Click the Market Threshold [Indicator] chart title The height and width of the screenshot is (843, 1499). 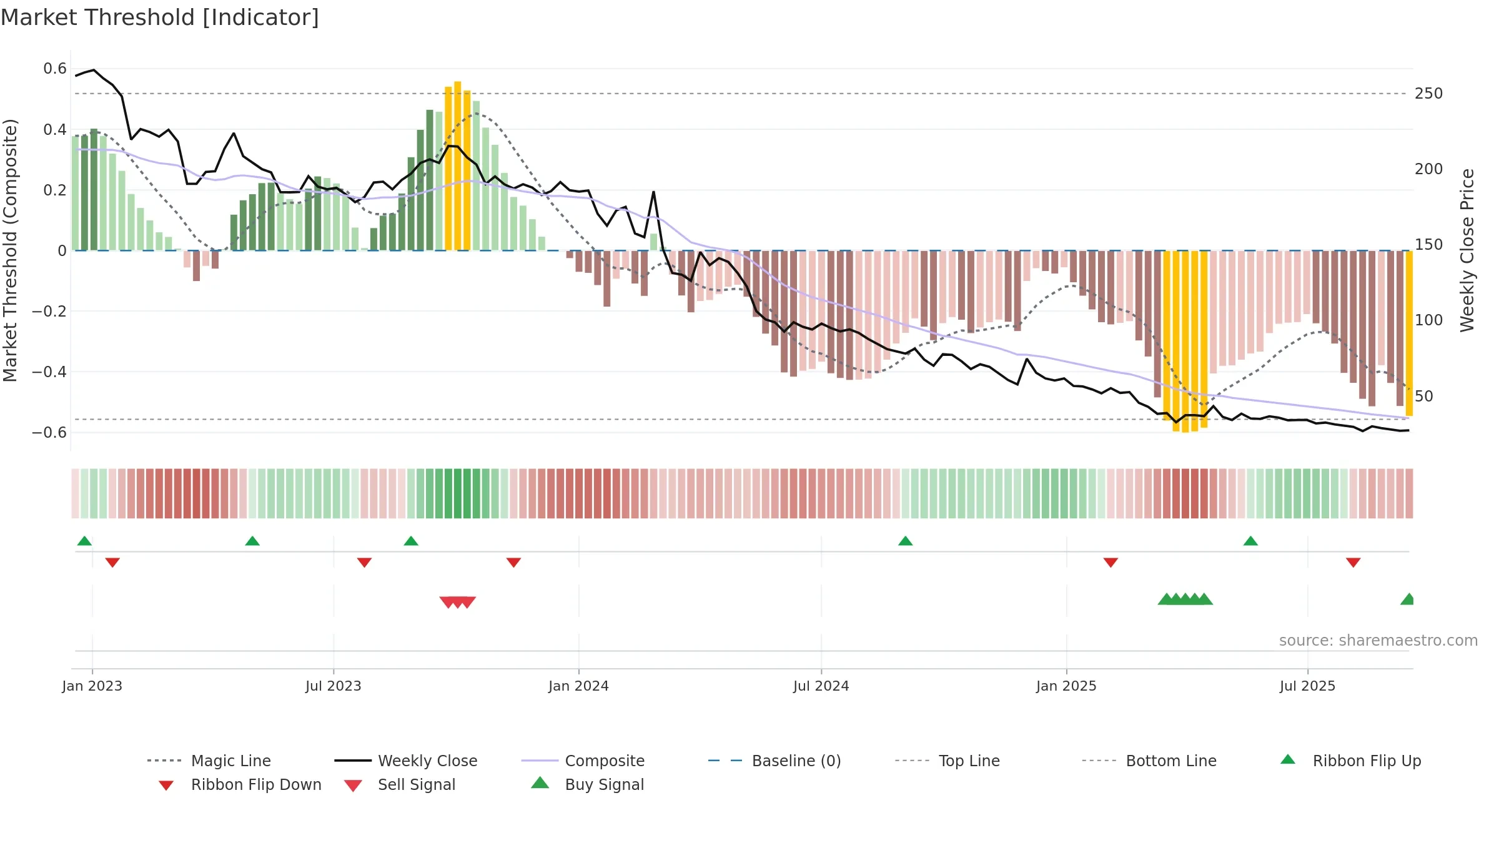click(160, 17)
